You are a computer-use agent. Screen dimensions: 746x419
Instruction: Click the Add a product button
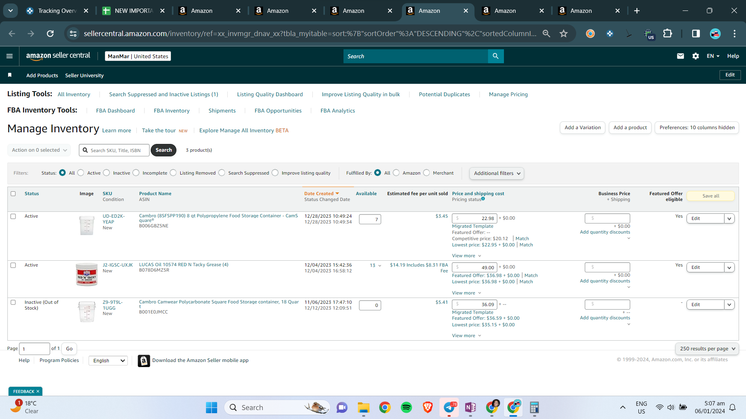[x=630, y=128]
